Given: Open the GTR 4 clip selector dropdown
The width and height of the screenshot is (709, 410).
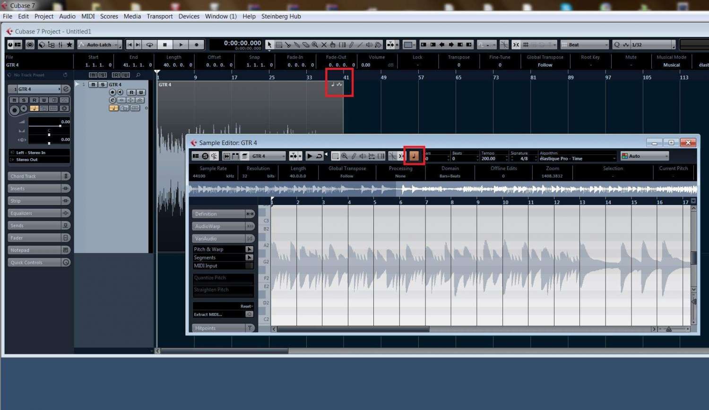Looking at the screenshot, I should click(268, 156).
